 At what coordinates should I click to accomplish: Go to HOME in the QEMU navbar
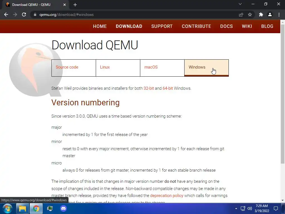click(x=100, y=26)
